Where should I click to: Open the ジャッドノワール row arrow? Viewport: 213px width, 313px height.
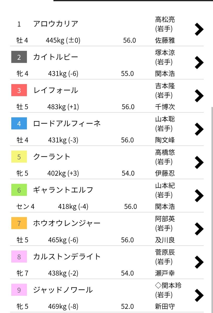point(199,295)
